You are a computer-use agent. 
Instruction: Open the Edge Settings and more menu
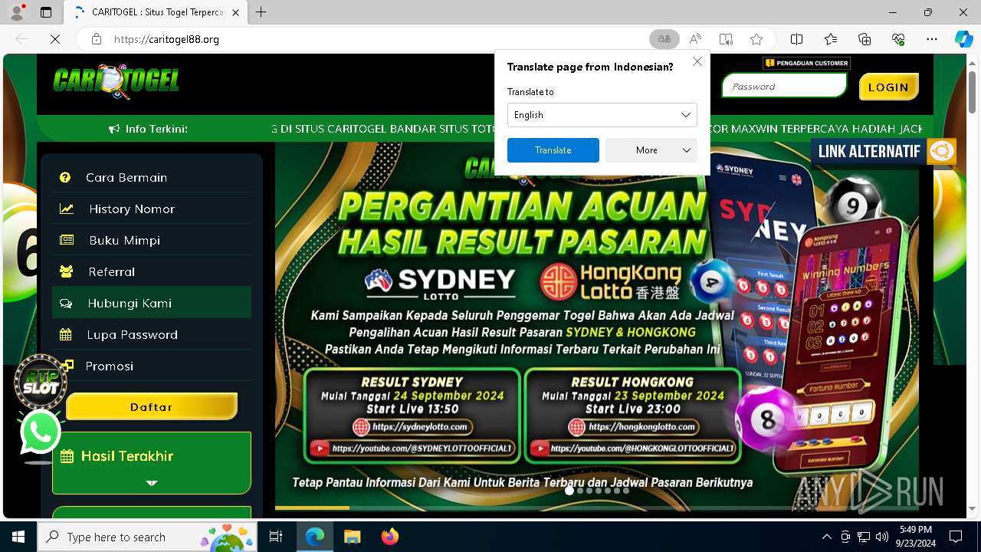point(932,39)
